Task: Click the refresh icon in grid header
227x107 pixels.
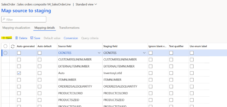Action: [x=13, y=46]
